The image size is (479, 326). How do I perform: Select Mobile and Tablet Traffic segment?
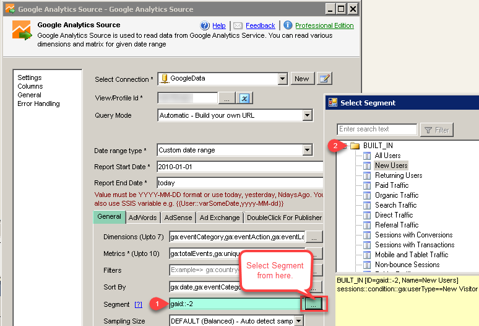point(412,255)
